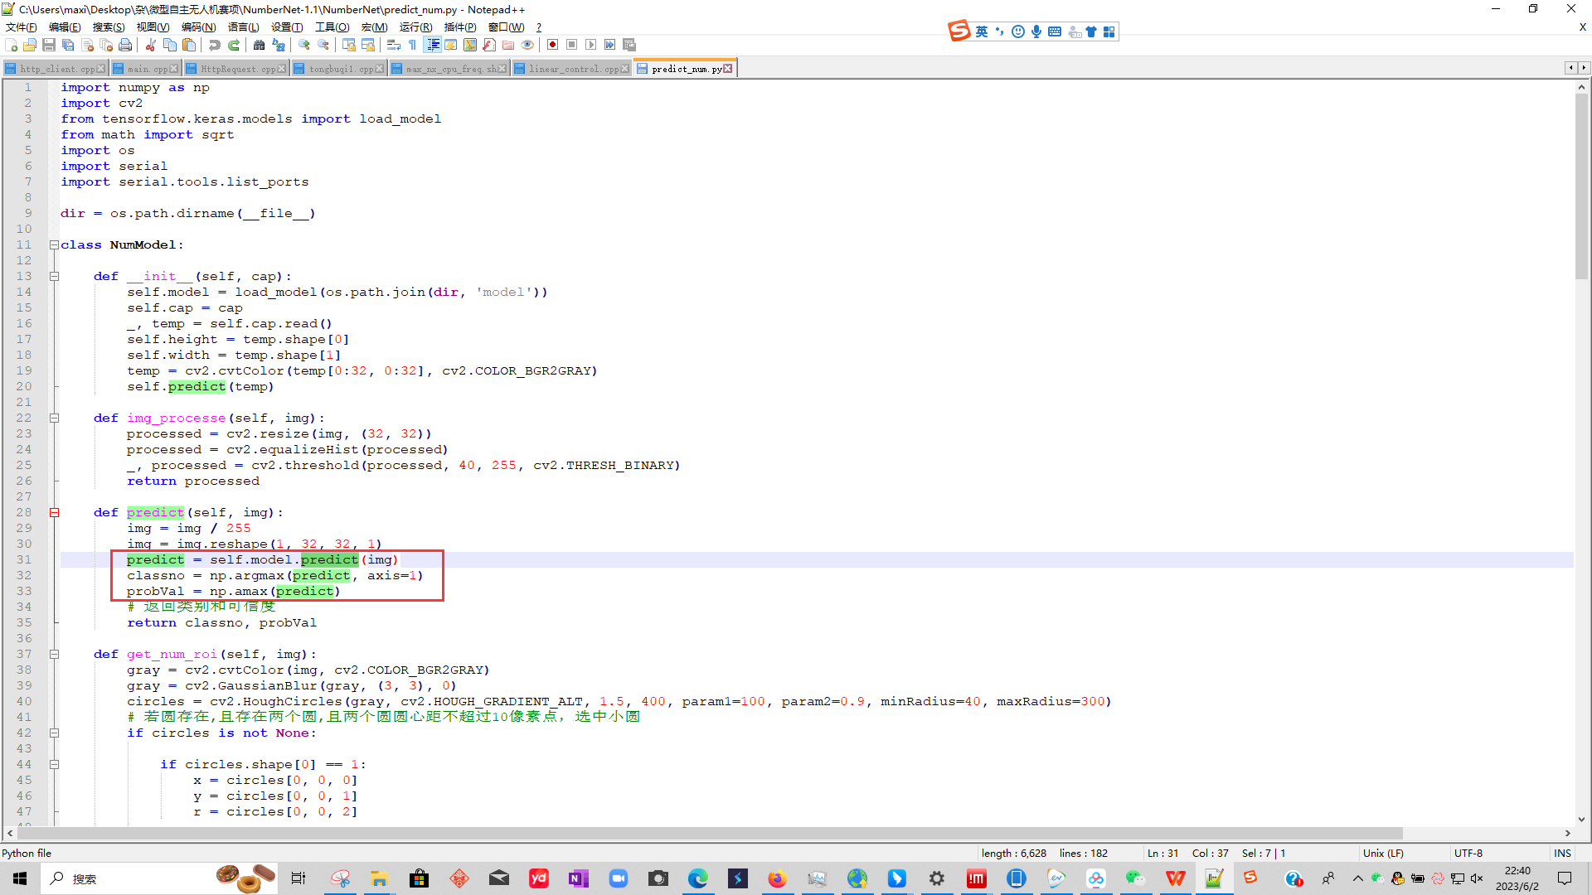Click the Zoom In magnifier icon

point(304,45)
